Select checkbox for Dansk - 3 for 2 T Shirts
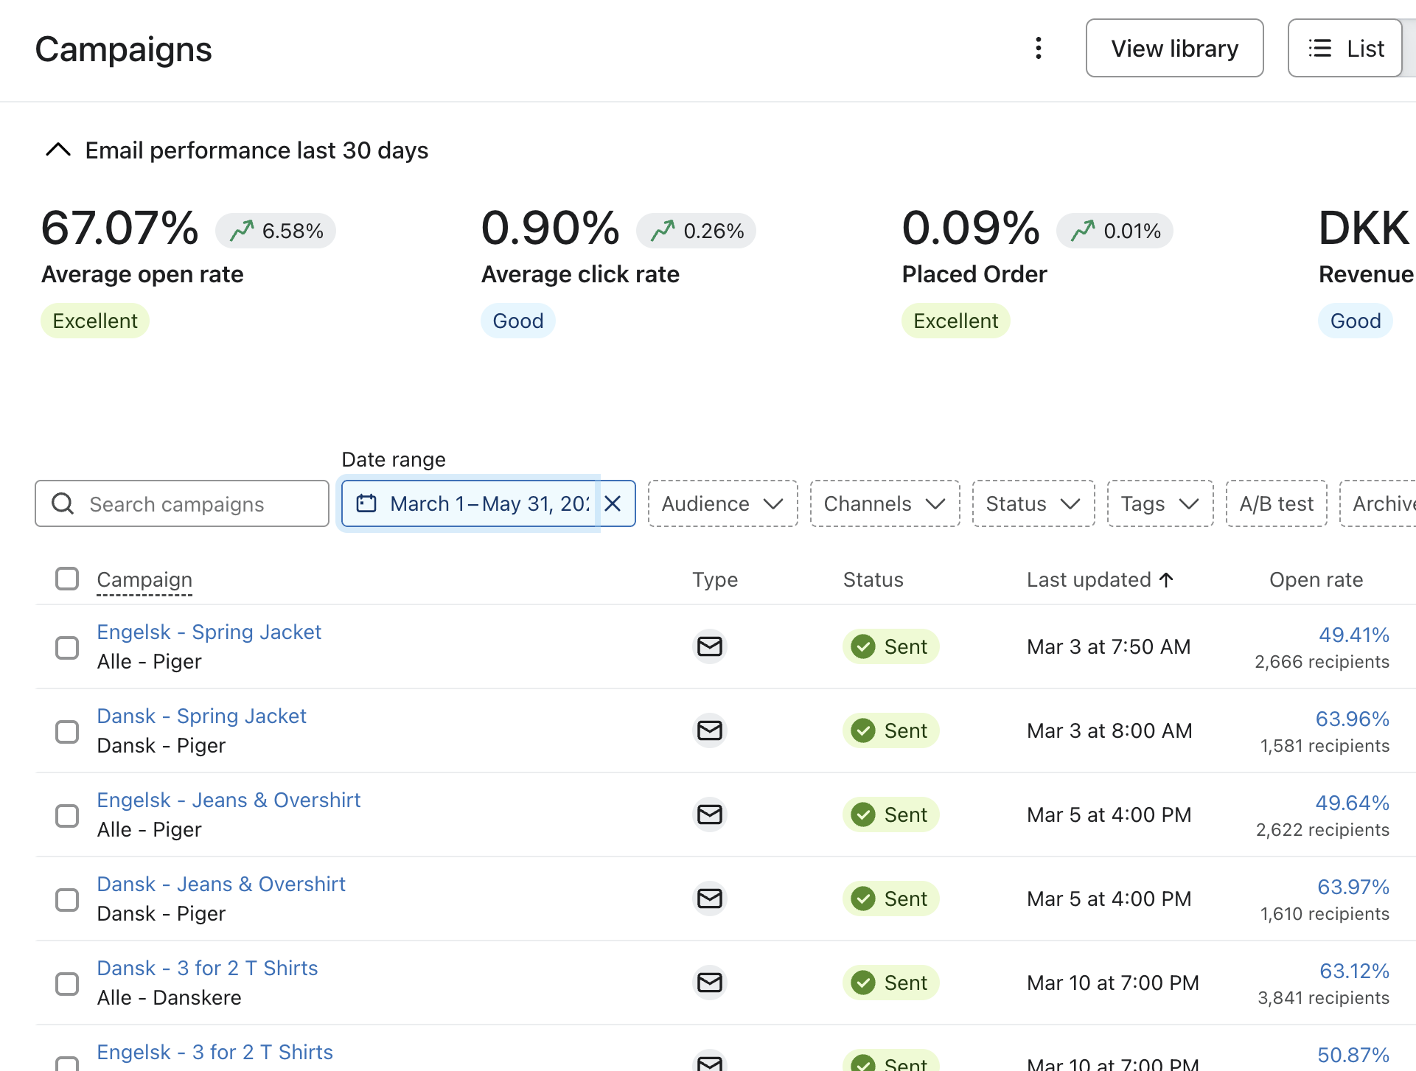 pyautogui.click(x=67, y=983)
